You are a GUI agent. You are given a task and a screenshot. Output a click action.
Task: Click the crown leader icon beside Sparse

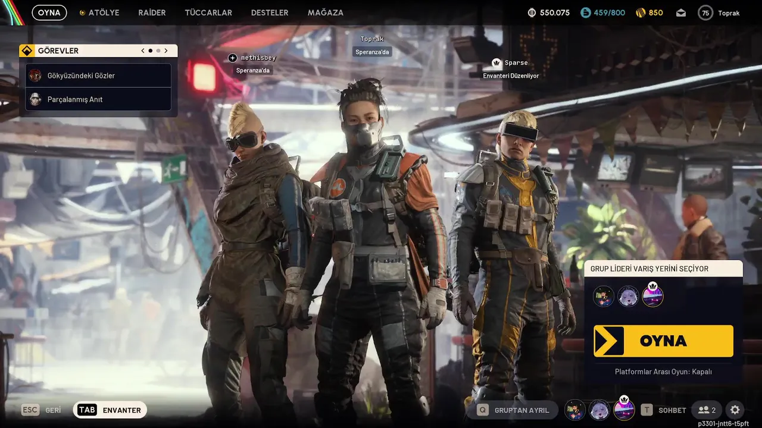pos(496,62)
